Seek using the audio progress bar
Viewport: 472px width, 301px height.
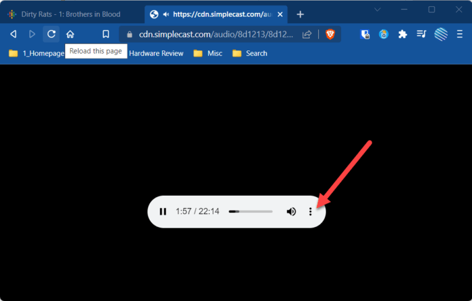pos(251,212)
